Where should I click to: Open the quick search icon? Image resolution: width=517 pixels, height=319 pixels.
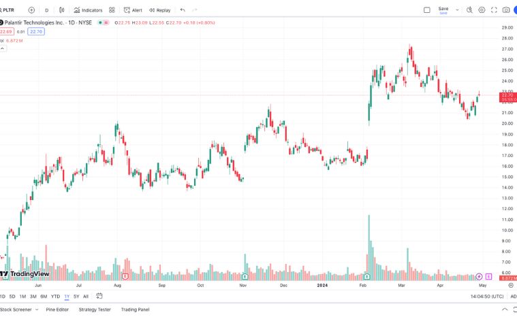469,10
